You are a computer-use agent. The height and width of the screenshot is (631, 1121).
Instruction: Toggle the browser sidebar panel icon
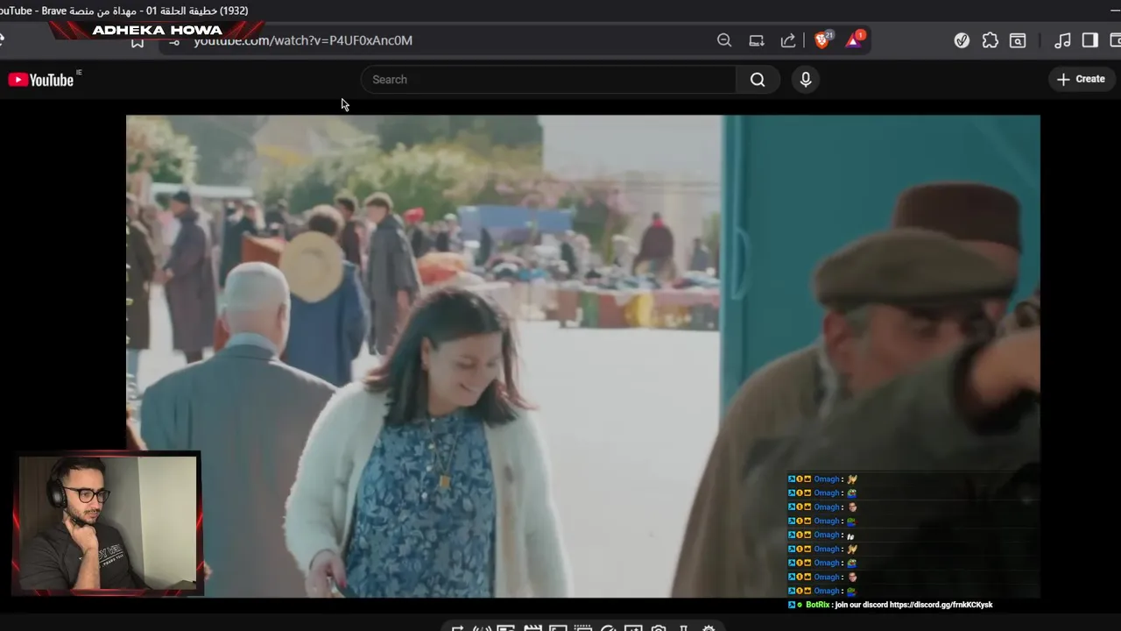pos(1090,40)
